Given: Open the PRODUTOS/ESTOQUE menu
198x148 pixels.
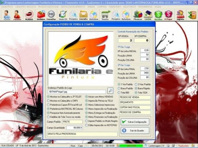Looking at the screenshot, I should 48,7.
